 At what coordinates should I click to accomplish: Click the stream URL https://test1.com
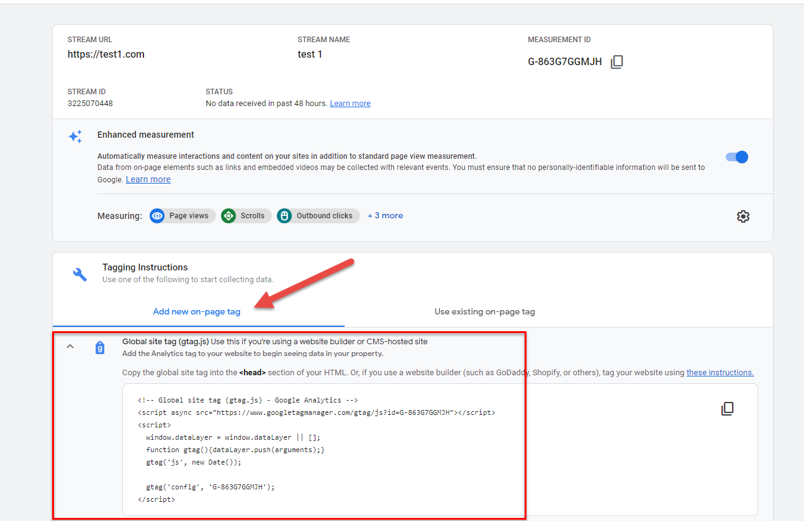coord(106,55)
